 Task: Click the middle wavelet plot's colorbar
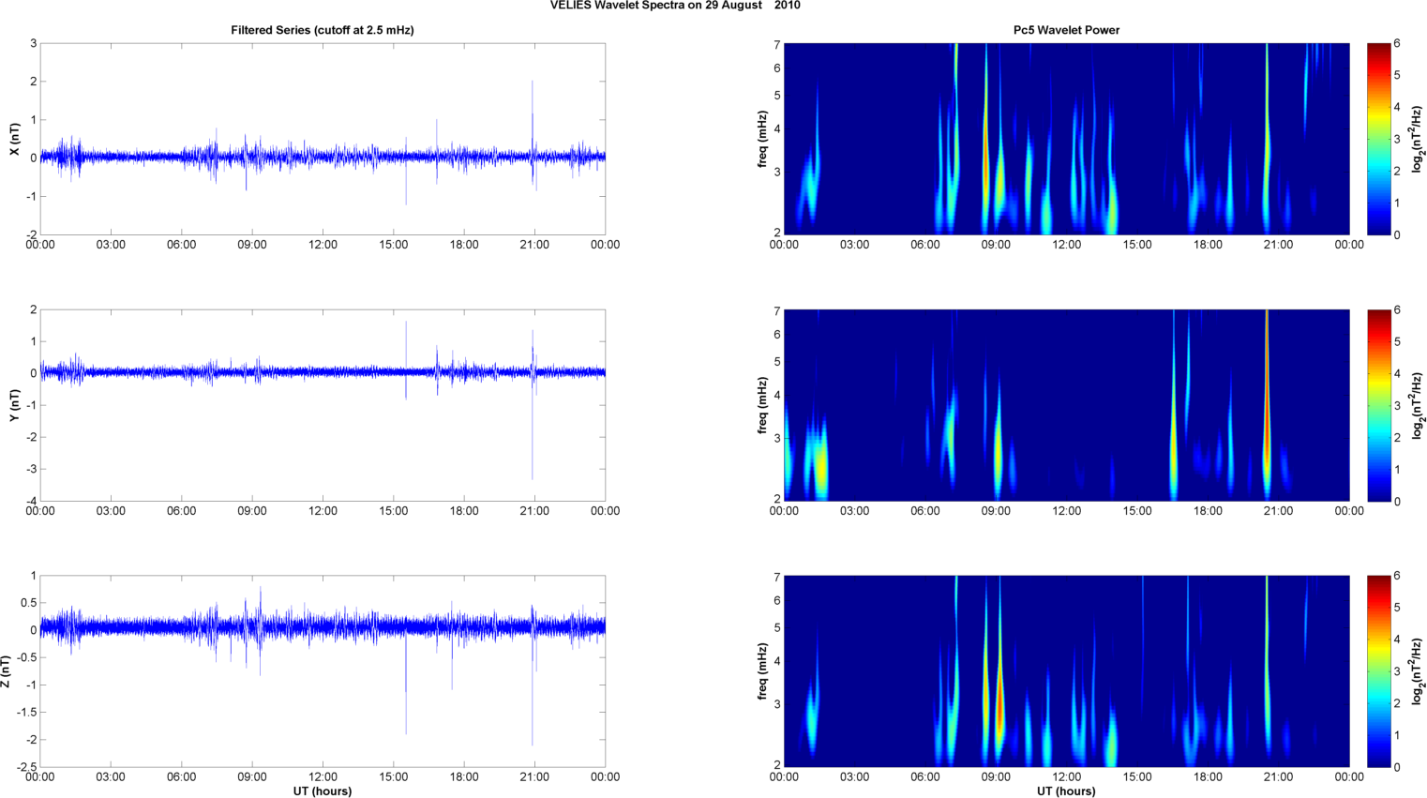[x=1378, y=405]
